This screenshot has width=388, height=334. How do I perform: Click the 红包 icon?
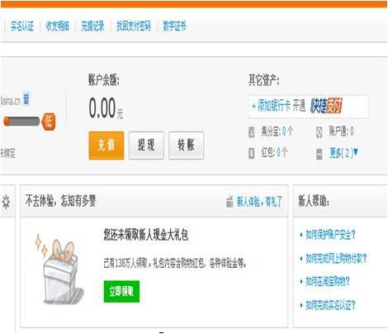[251, 153]
